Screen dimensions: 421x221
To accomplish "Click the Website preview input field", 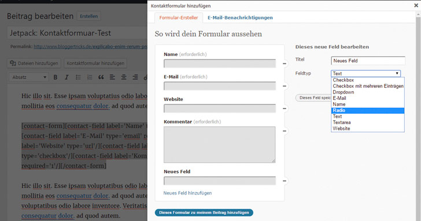I will (x=220, y=108).
